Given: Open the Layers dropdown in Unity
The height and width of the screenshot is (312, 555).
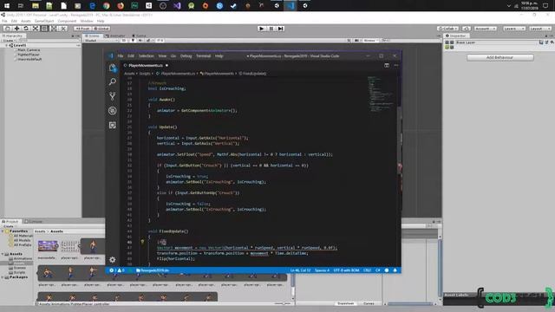Looking at the screenshot, I should tap(514, 29).
